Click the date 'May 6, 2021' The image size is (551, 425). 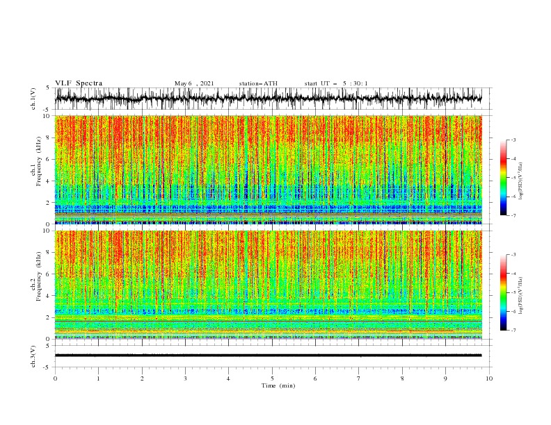(194, 83)
